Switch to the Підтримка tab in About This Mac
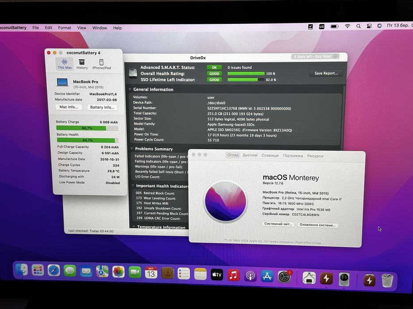The width and height of the screenshot is (413, 309). pos(293,155)
